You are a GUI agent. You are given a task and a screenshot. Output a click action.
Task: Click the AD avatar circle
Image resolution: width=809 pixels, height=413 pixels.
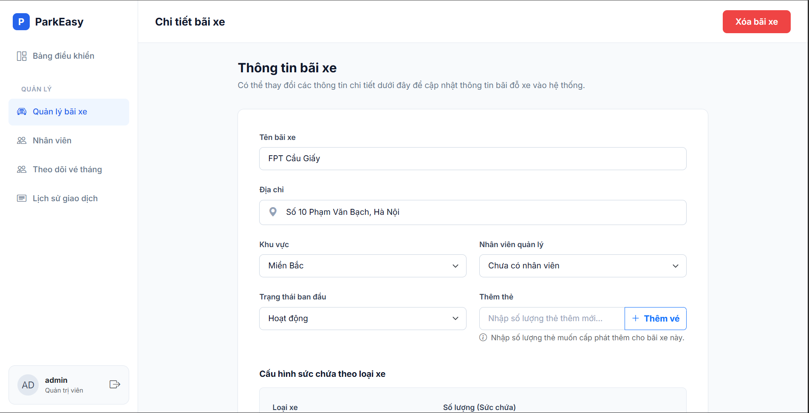(28, 385)
